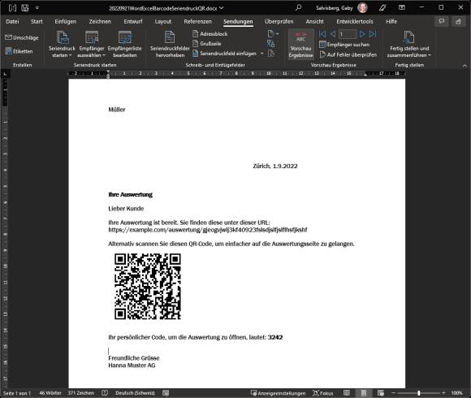This screenshot has width=471, height=398.
Task: Click the Umschläge (envelopes) icon
Action: [8, 37]
